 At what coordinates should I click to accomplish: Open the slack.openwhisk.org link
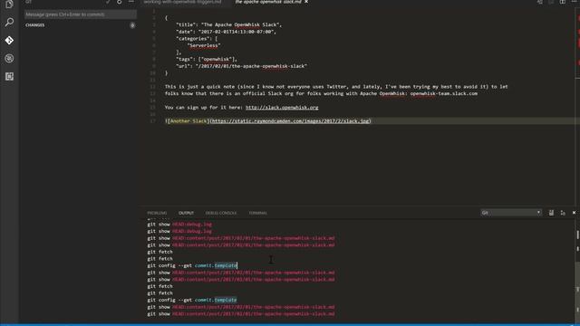click(x=282, y=108)
